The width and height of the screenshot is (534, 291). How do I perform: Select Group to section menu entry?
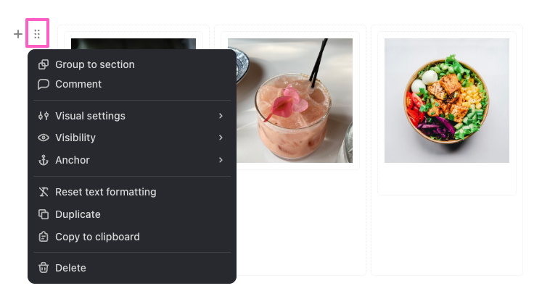coord(132,64)
